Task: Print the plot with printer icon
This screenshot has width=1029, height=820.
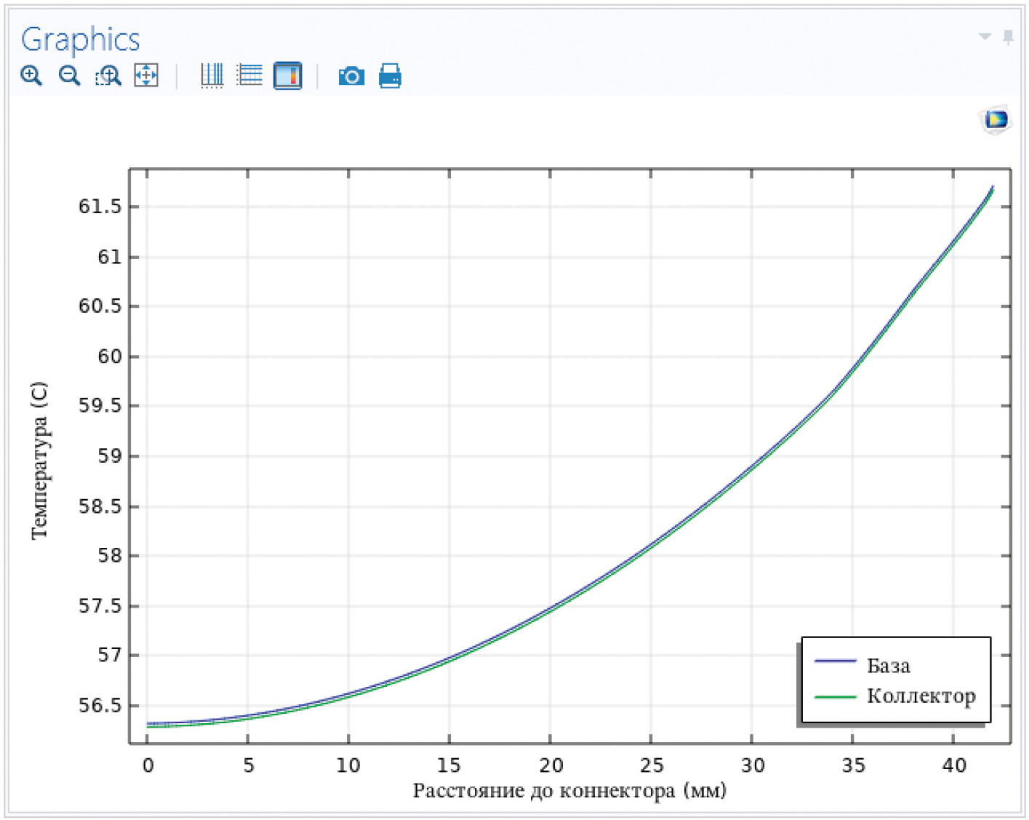Action: point(390,76)
